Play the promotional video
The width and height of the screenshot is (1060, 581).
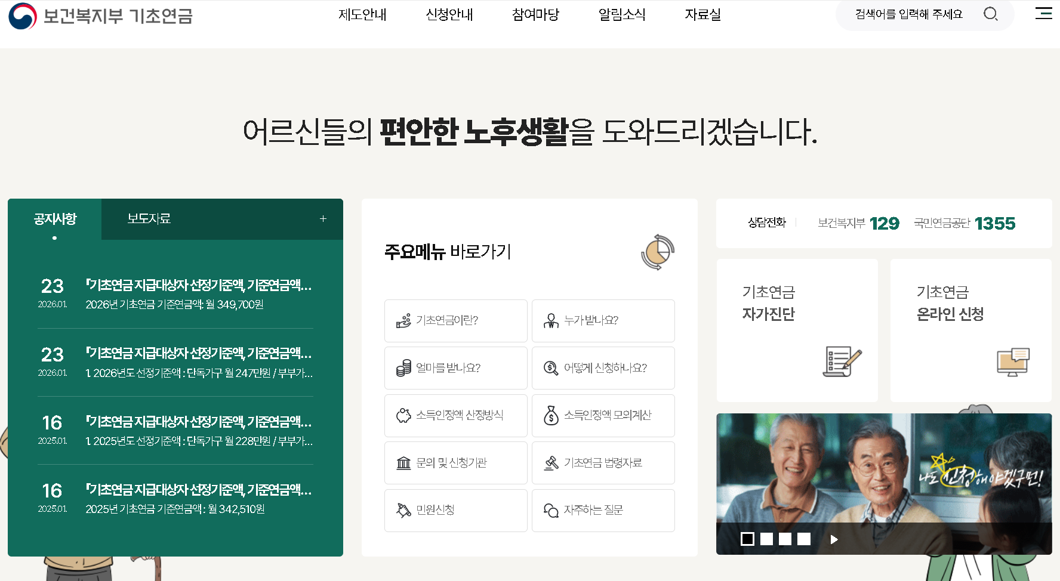833,539
